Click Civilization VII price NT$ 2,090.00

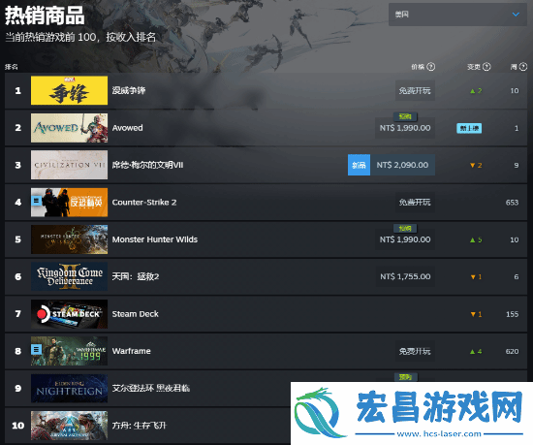402,165
